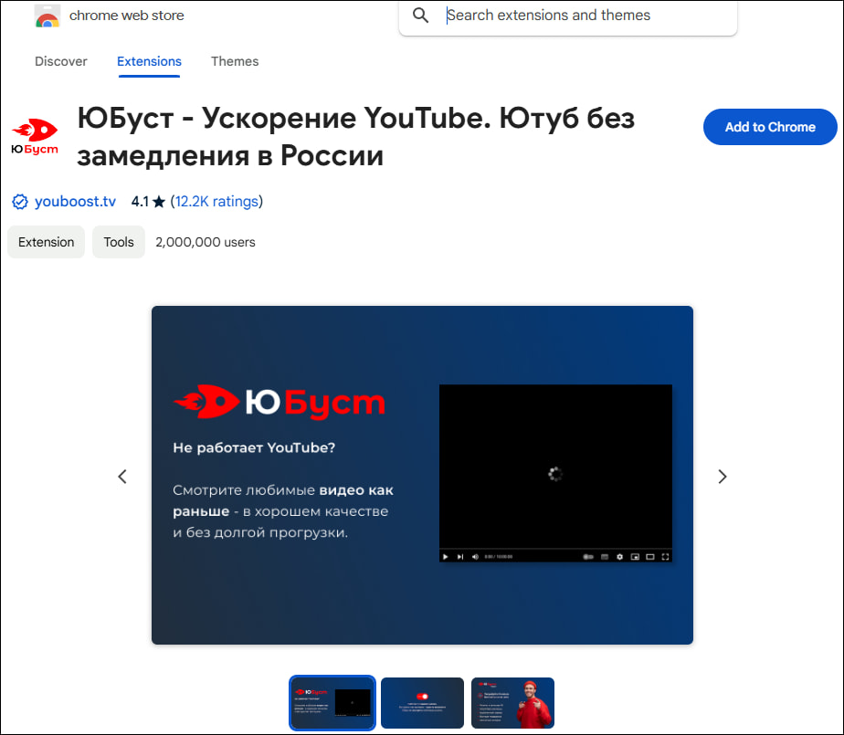
Task: Click the play icon in video mockup
Action: pos(445,557)
